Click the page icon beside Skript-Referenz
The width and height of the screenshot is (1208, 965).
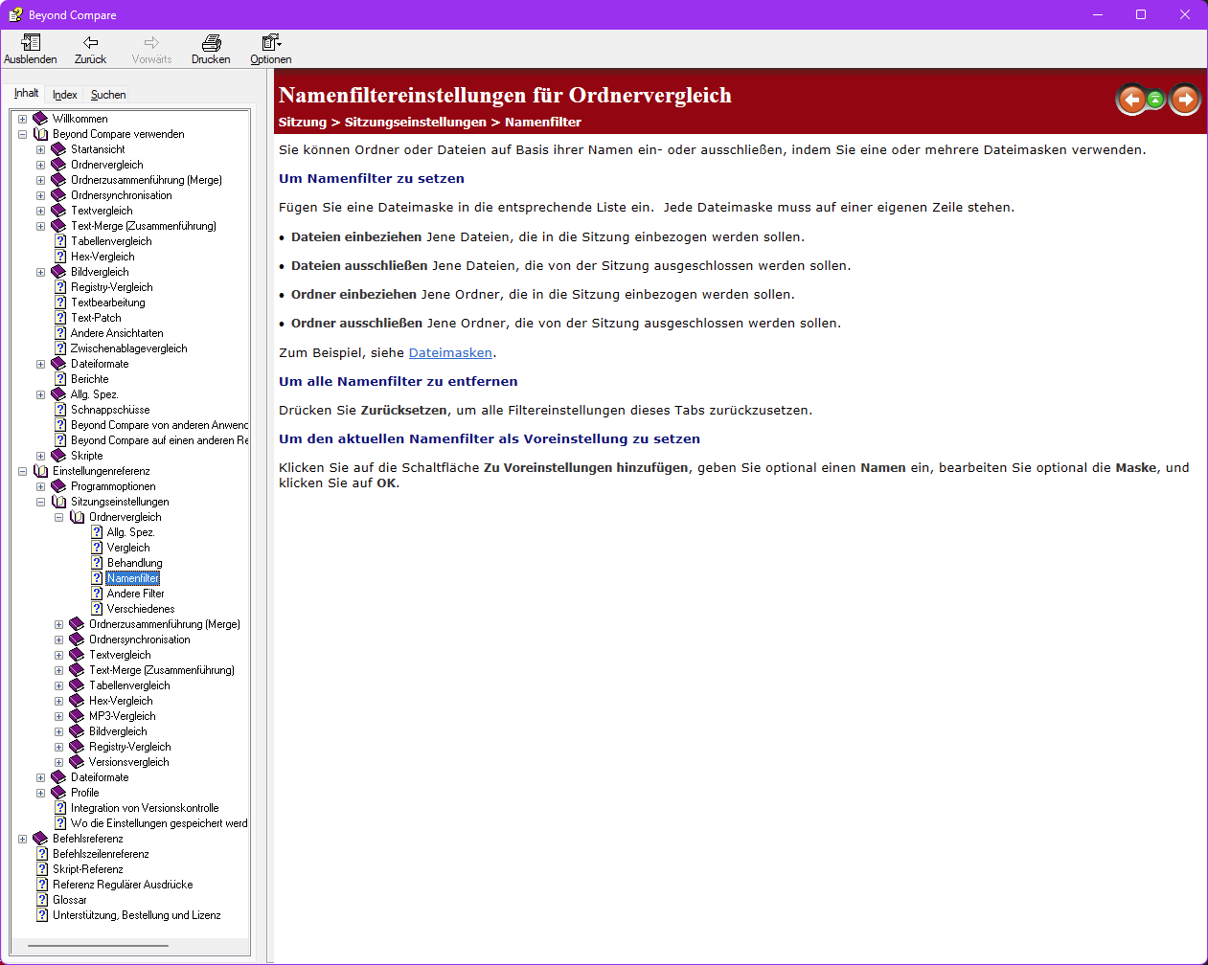[42, 869]
